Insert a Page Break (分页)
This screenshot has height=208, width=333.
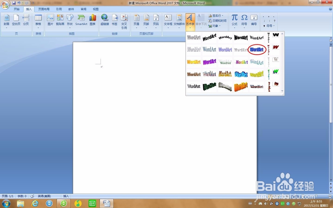pyautogui.click(x=26, y=20)
